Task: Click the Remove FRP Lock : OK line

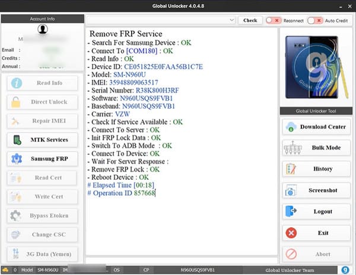Action: pyautogui.click(x=124, y=170)
